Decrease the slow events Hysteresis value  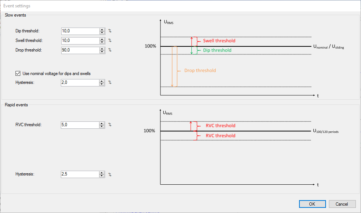[x=102, y=84]
